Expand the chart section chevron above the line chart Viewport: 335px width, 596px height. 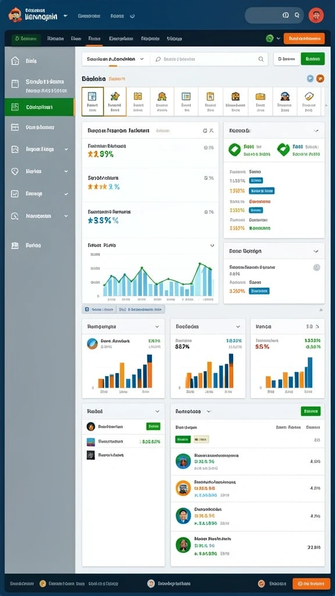(212, 246)
